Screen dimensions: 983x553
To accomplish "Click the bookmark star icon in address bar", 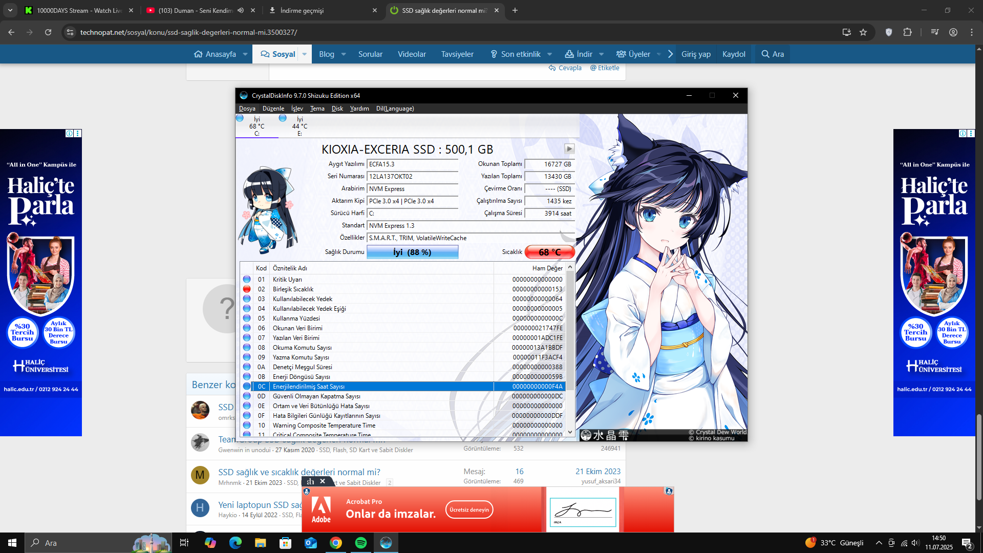I will click(863, 32).
